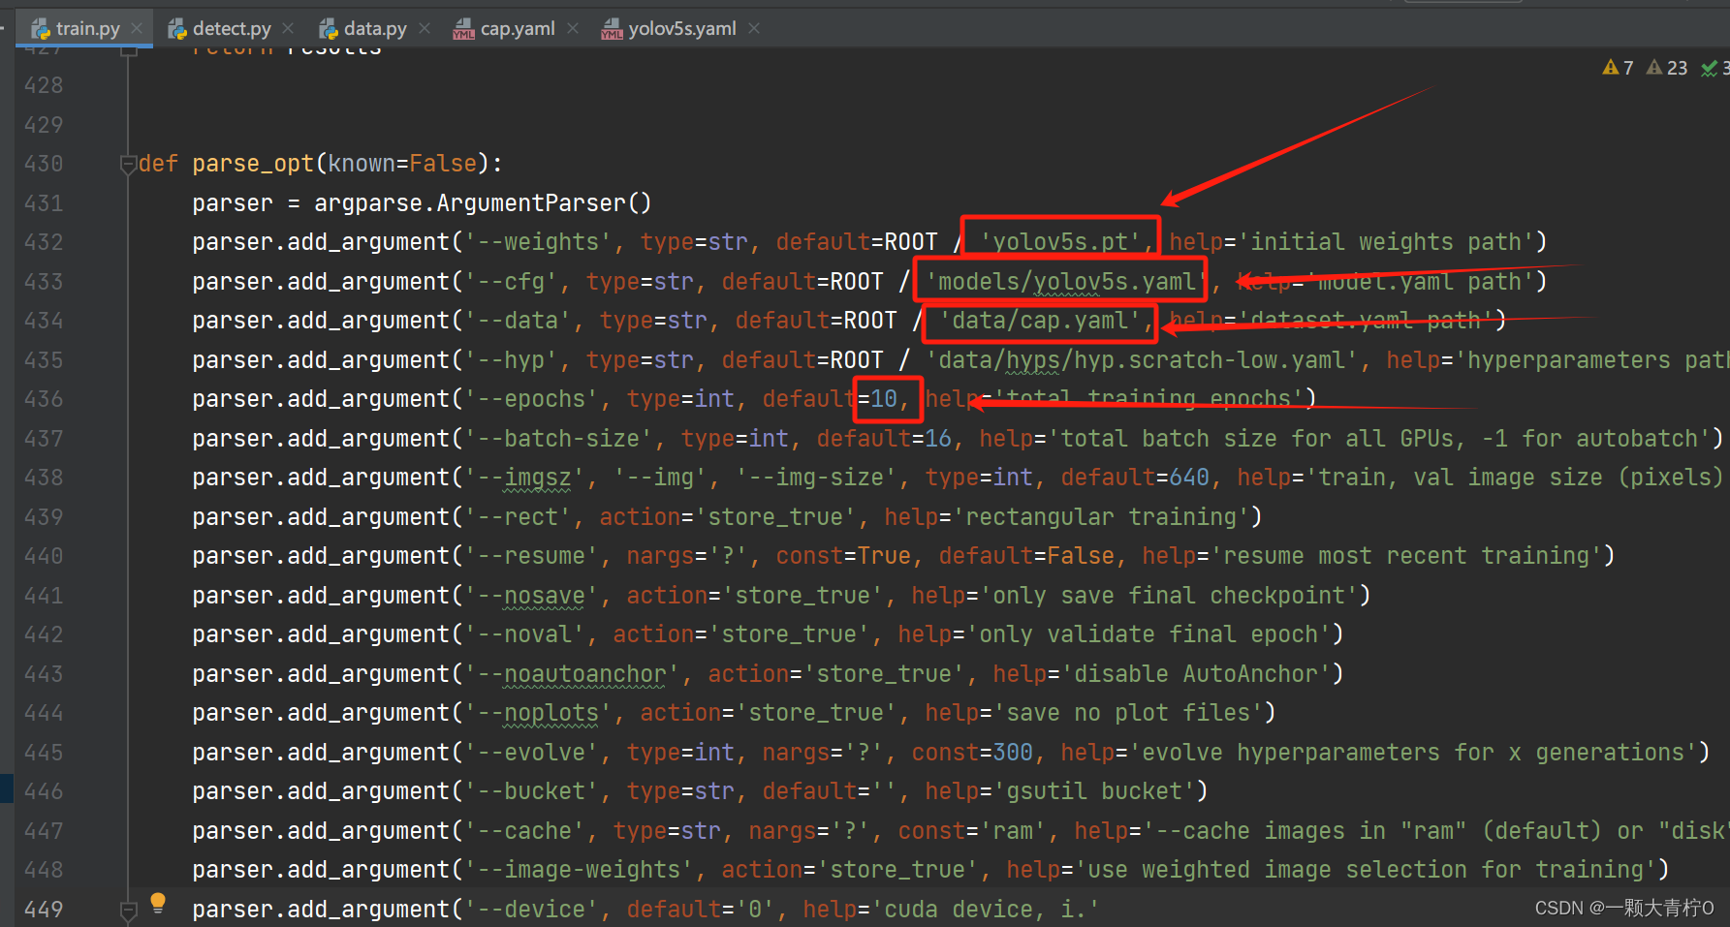Click the '--data' argument string
This screenshot has height=927, width=1730.
pyautogui.click(x=518, y=321)
